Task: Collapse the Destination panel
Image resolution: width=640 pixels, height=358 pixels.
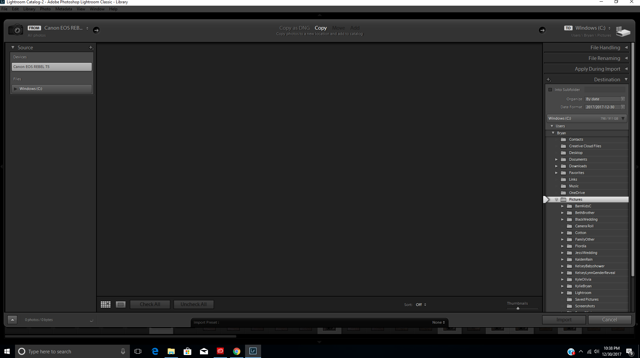Action: click(626, 80)
